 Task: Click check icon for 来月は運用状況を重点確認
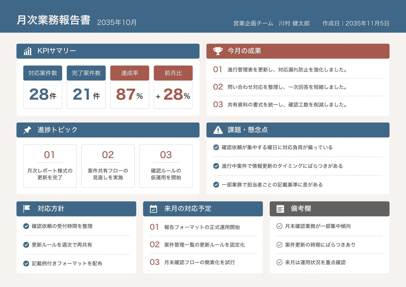click(279, 262)
